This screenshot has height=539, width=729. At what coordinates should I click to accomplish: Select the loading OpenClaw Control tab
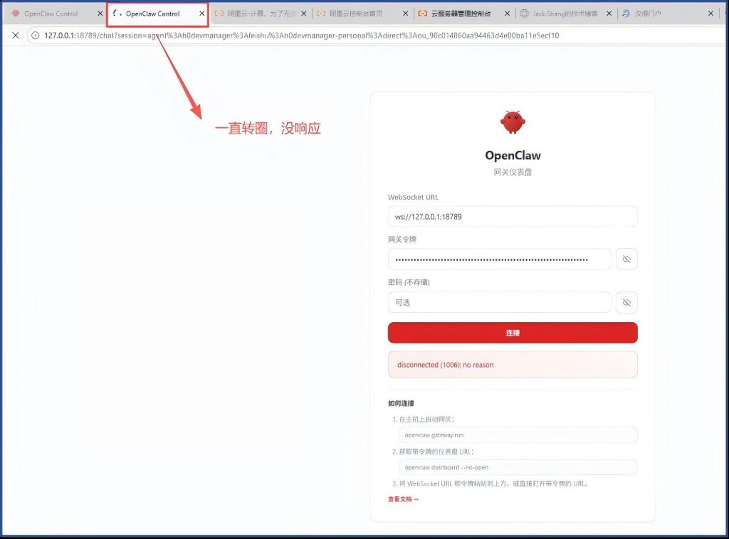(152, 14)
